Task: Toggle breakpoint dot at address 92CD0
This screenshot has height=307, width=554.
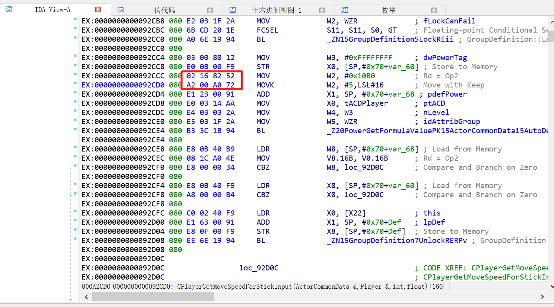Action: coord(75,83)
